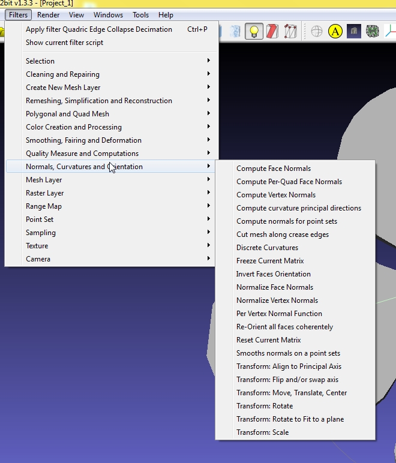Toggle the gray trackball sphere icon

pyautogui.click(x=317, y=31)
